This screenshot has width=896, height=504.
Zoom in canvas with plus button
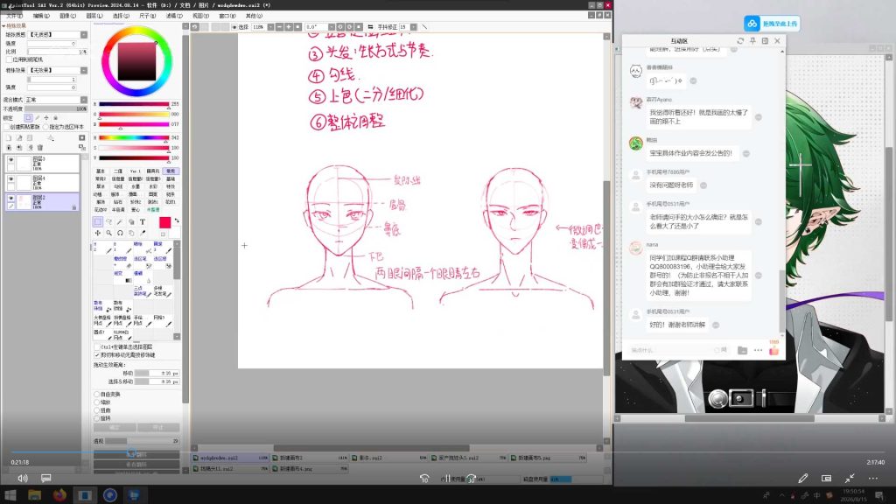point(289,27)
